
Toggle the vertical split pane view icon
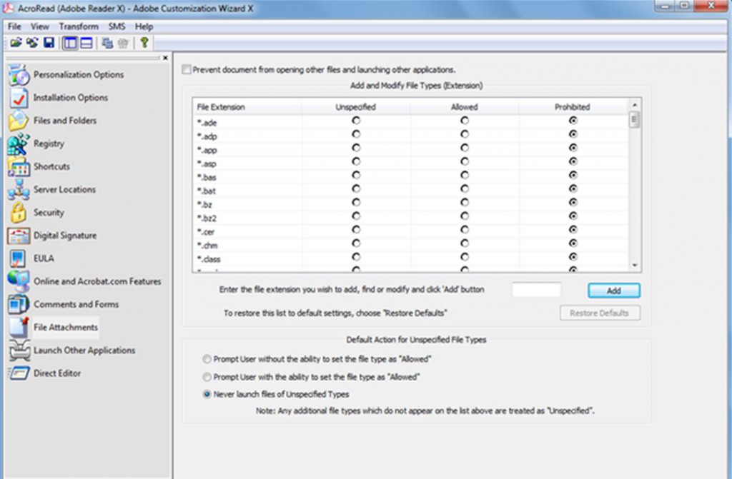coord(70,43)
